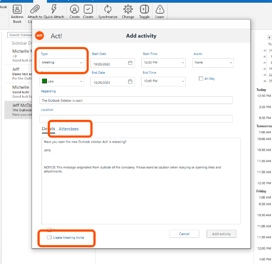The image size is (272, 264).
Task: Click the Learn warning-triangle icon
Action: (160, 9)
